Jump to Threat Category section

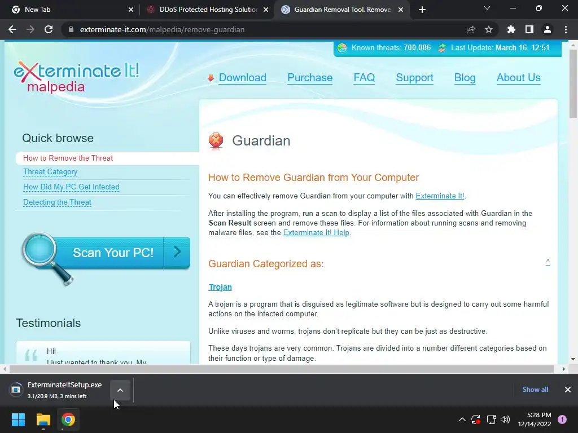(50, 172)
